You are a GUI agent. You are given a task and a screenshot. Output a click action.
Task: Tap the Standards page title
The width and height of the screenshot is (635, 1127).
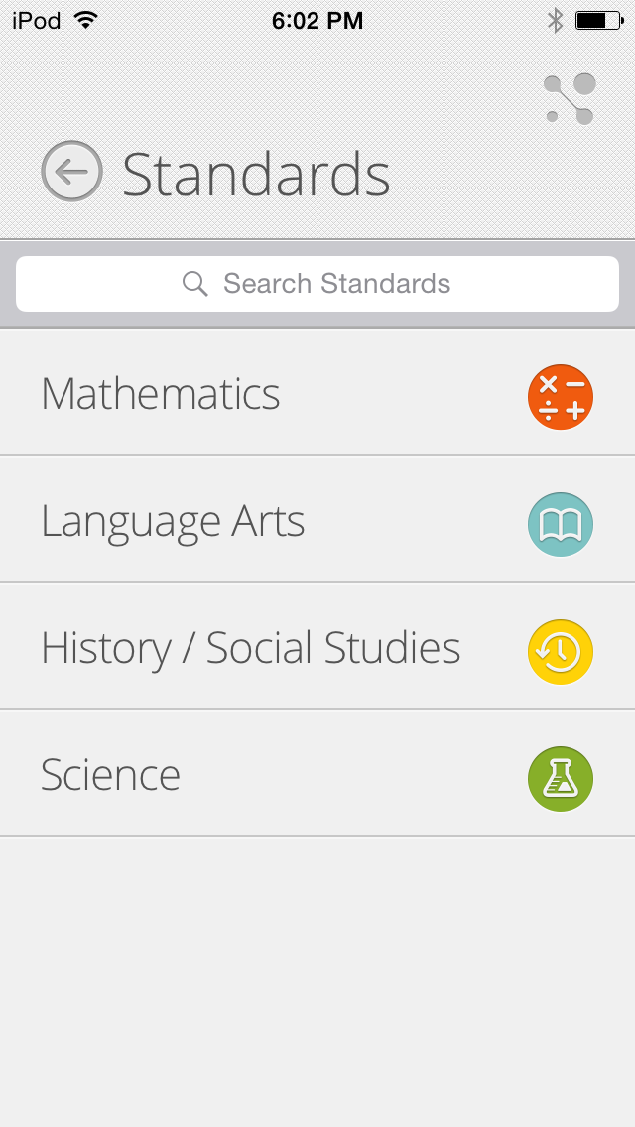[x=256, y=175]
